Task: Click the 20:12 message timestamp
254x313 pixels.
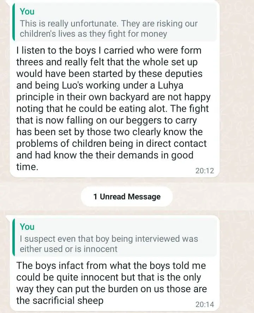Action: tap(205, 171)
